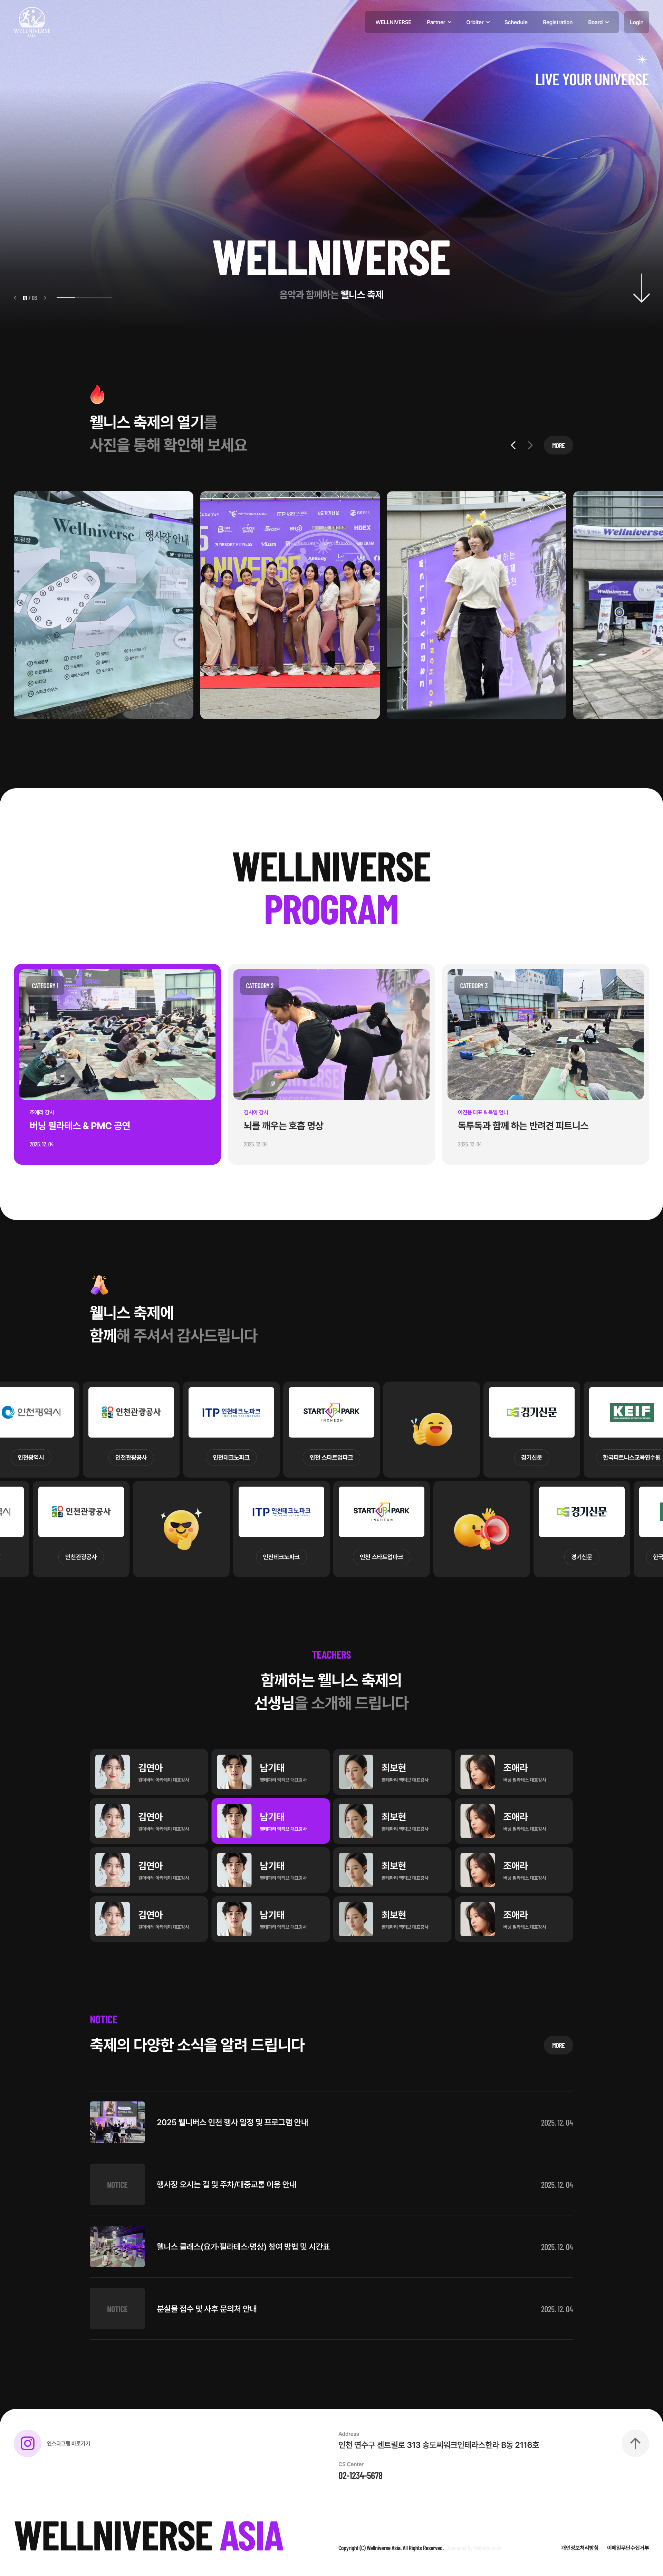Open the CATEGORY 2 뇌를 깨우는 호흡 명상 card

point(331,1064)
